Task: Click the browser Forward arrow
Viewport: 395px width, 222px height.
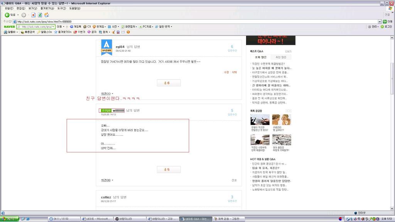Action: point(24,15)
